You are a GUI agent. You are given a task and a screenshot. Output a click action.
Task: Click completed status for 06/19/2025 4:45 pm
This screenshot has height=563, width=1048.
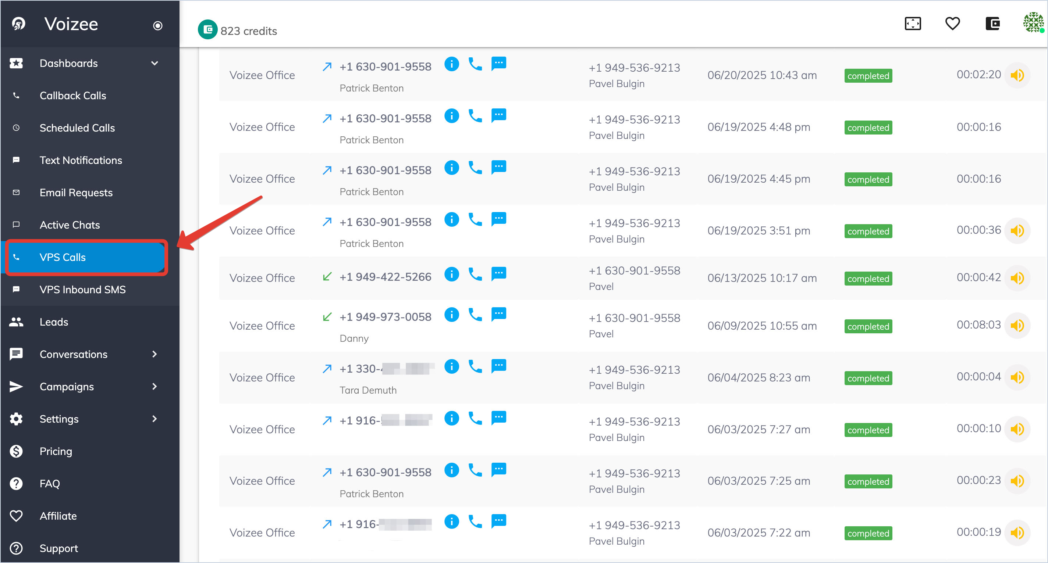868,179
